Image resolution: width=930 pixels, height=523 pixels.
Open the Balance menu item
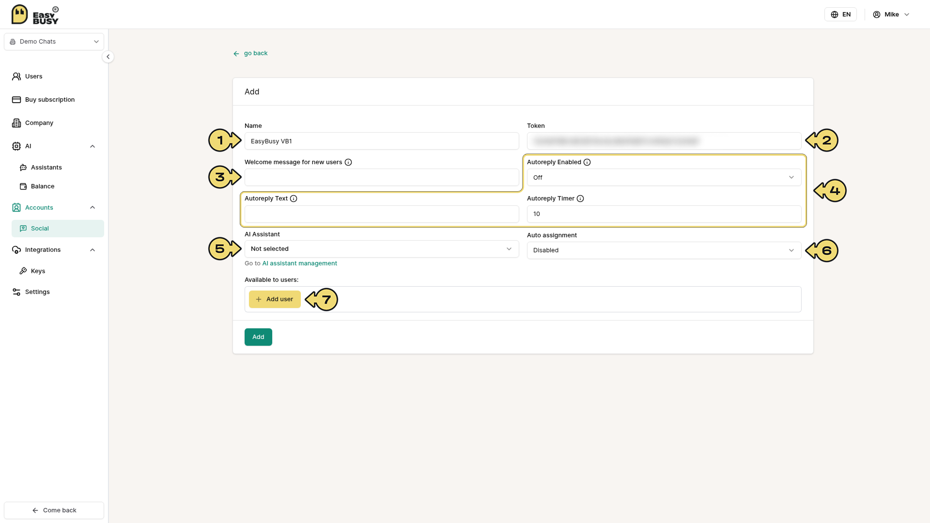58,186
